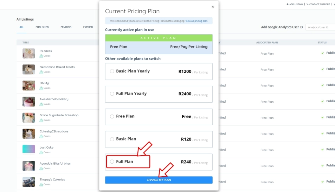The image size is (335, 192).
Task: Choose the Free Plan radio option
Action: [112, 116]
